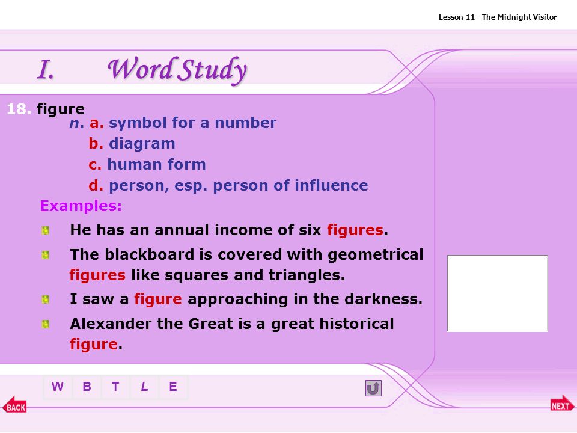Screen dimensions: 577x433
Task: Click the white number '18.'
Action: pos(19,109)
